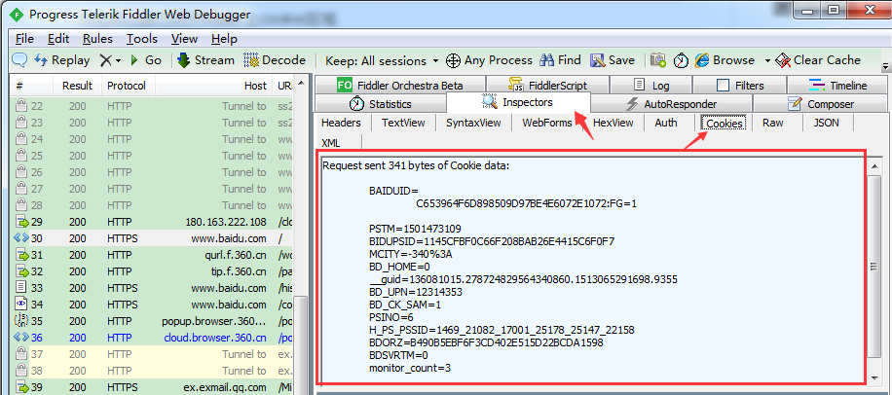Viewport: 892px width, 395px height.
Task: Select the XML inspector tab
Action: coord(330,143)
